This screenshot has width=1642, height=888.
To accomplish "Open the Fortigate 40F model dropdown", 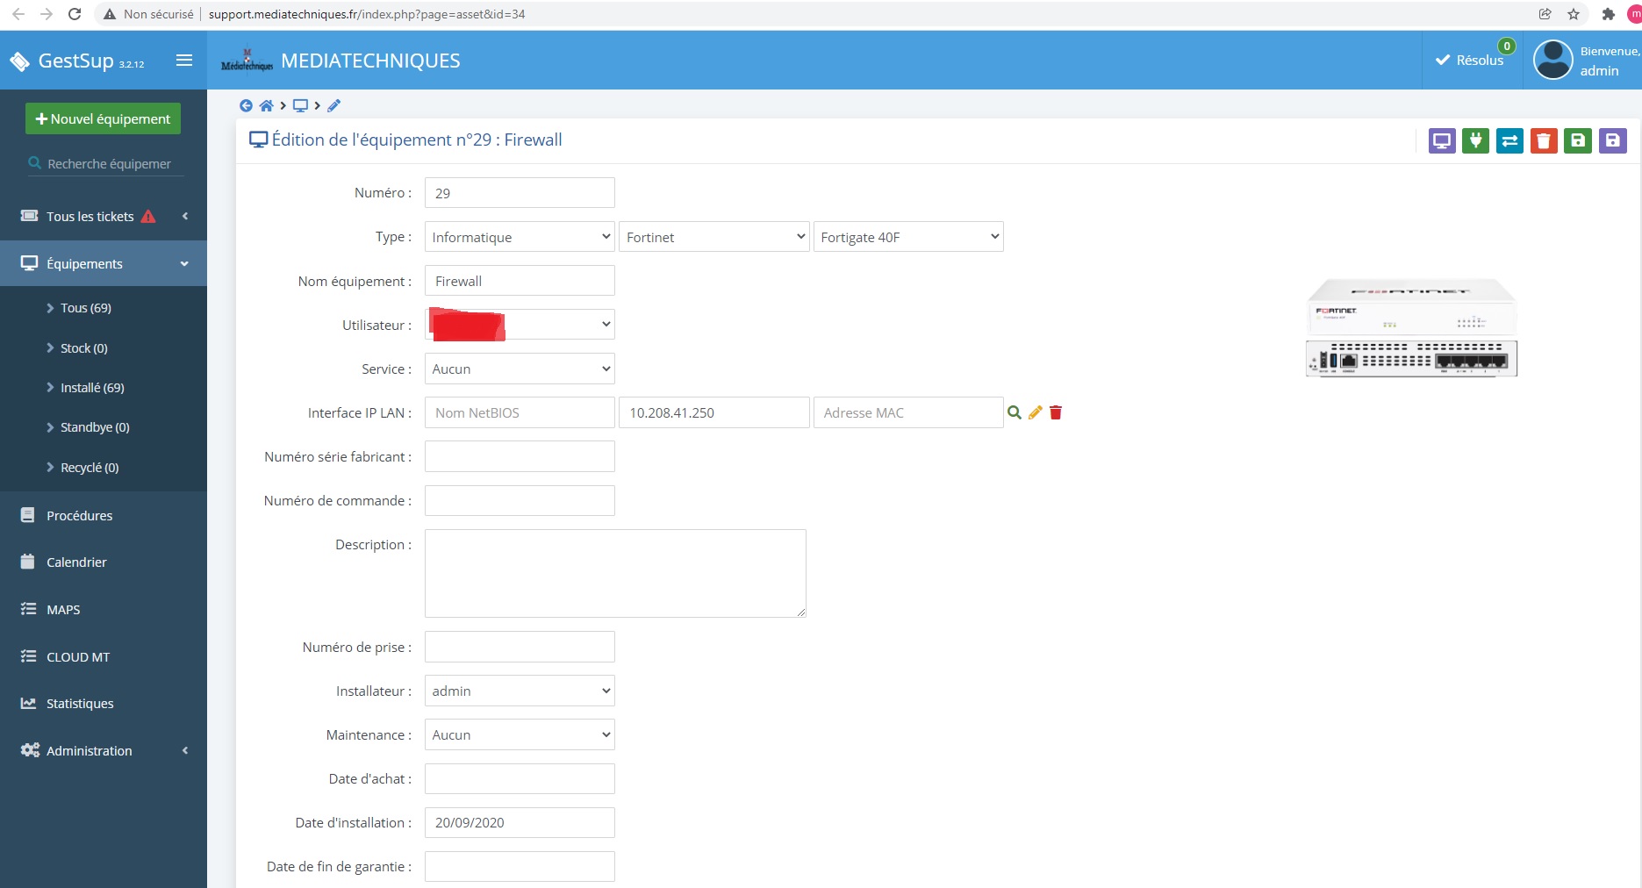I will tap(908, 237).
